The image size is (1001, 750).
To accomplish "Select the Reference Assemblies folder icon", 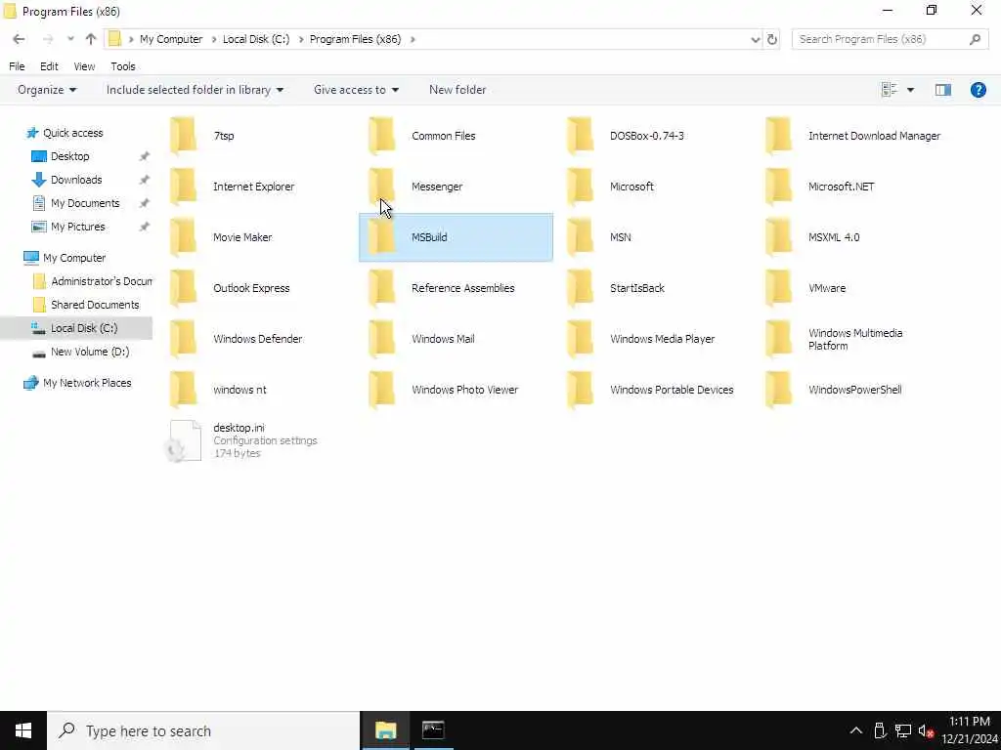I will (x=382, y=288).
